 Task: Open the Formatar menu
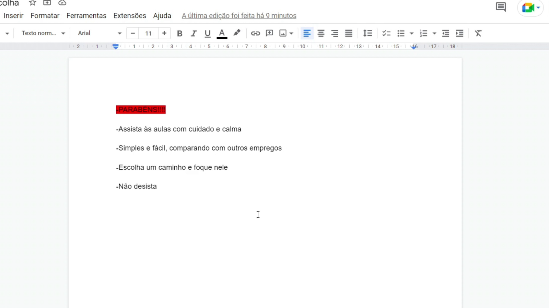tap(45, 16)
